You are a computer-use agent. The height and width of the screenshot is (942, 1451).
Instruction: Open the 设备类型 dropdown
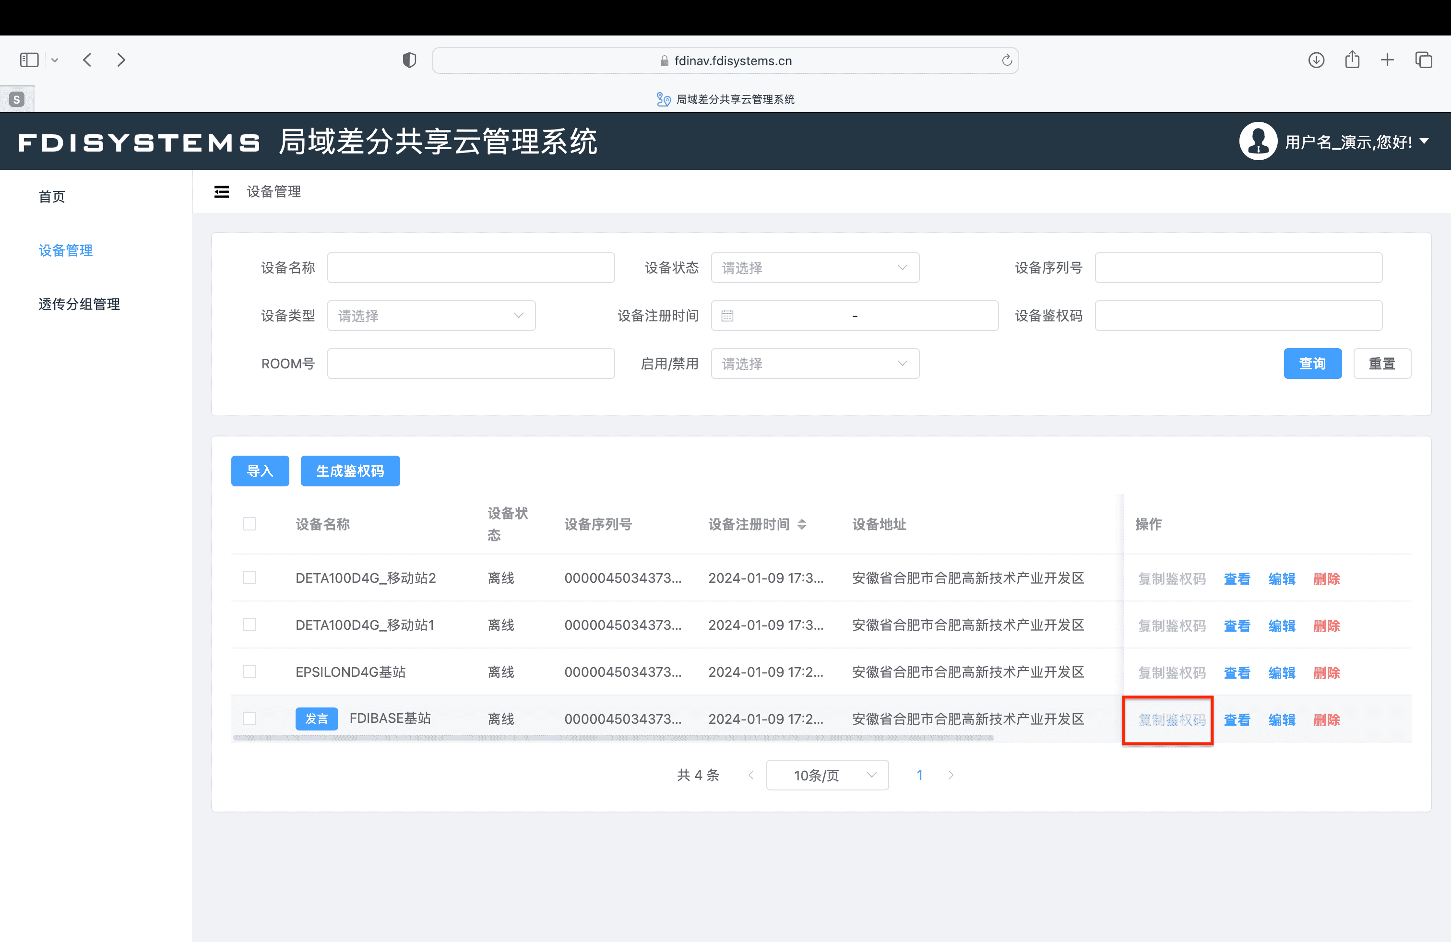[431, 316]
